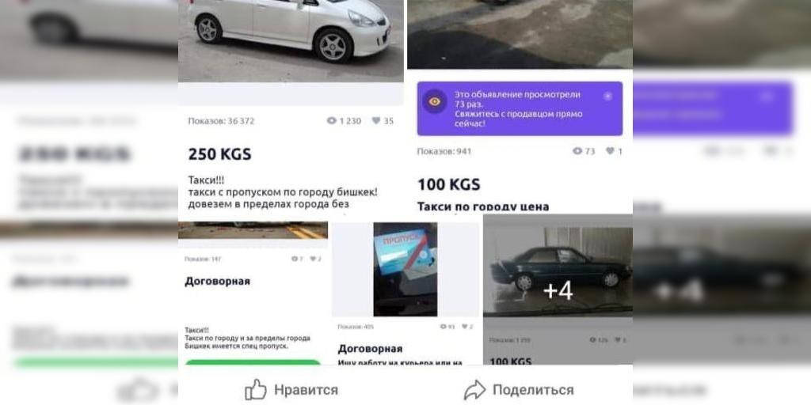Open the 100 KGS Такси по городу listing

click(x=483, y=207)
